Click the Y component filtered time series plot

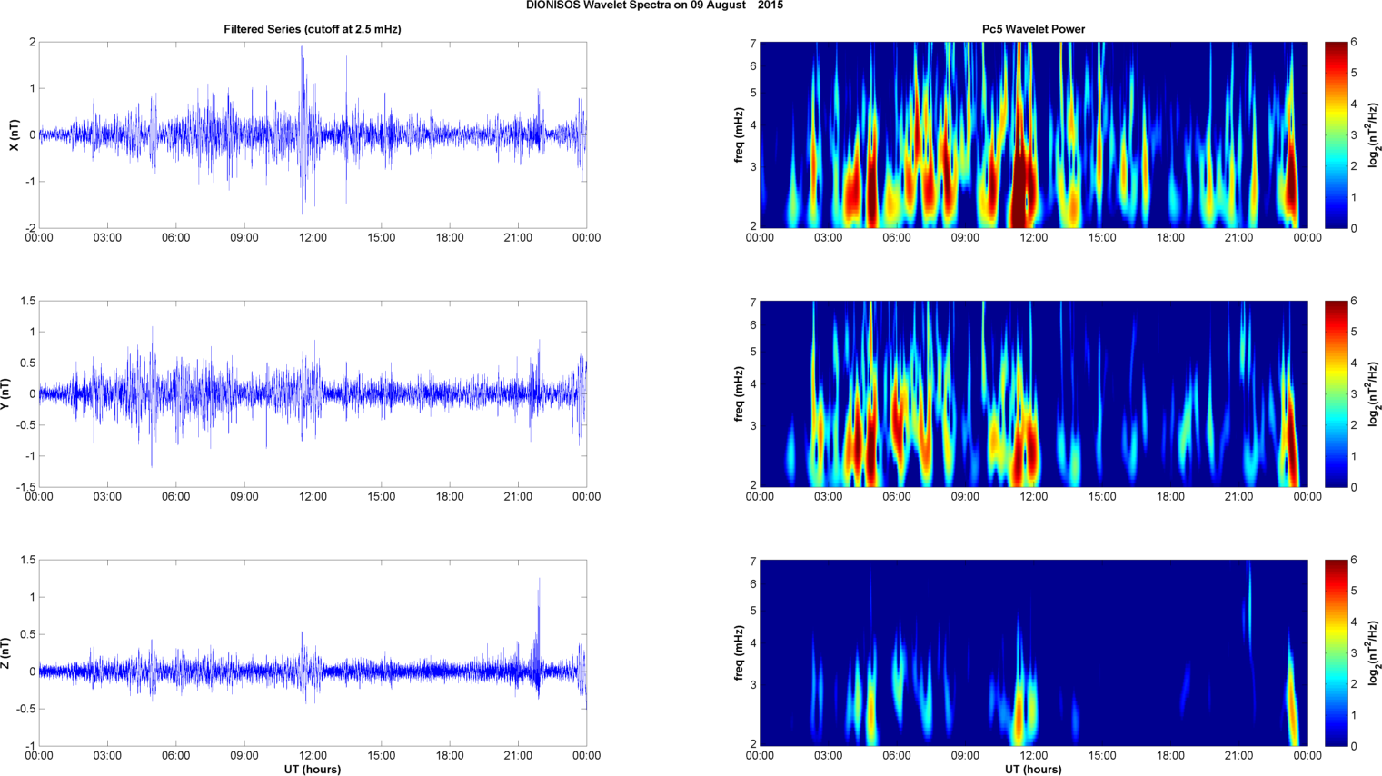(313, 393)
